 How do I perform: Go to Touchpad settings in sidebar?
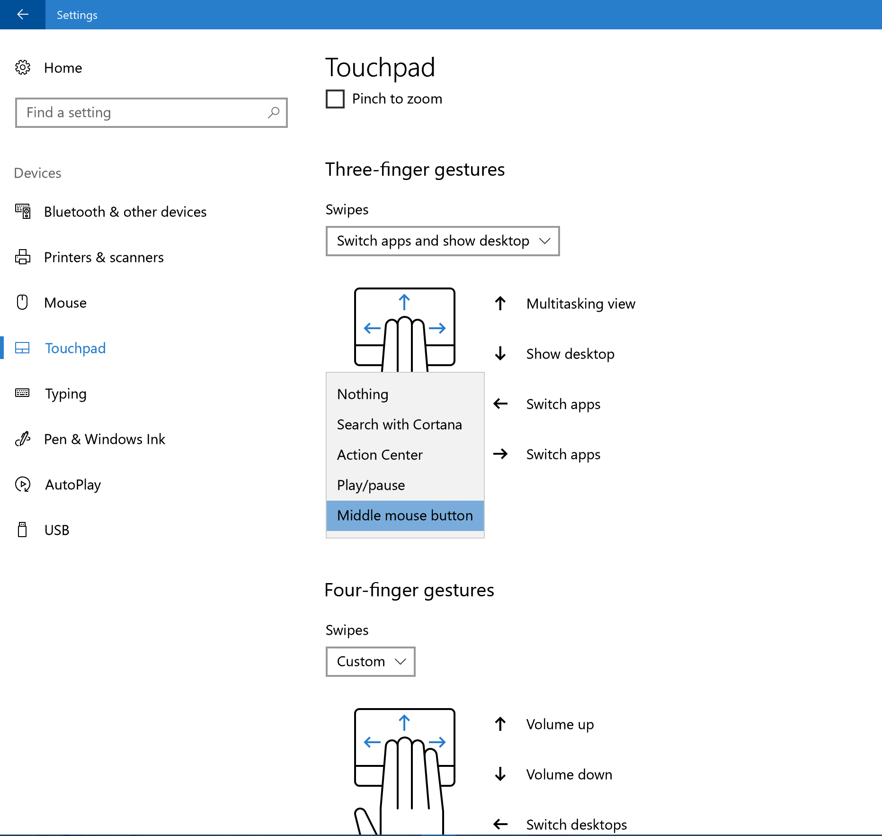75,348
